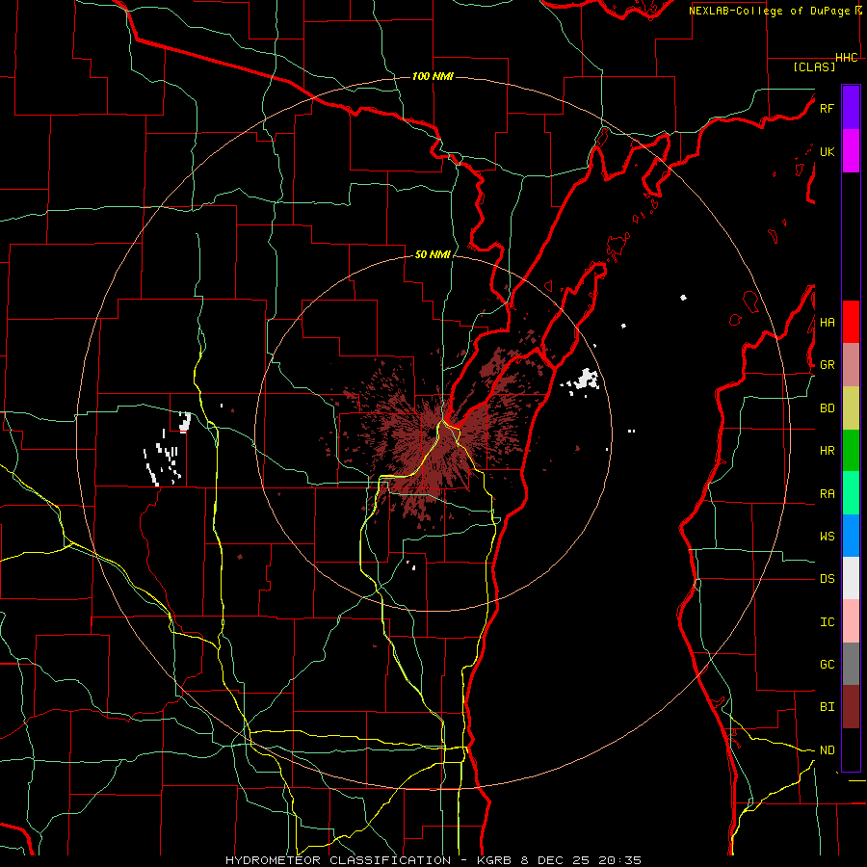Click the IC pink legend swatch
This screenshot has width=867, height=867.
[x=851, y=621]
